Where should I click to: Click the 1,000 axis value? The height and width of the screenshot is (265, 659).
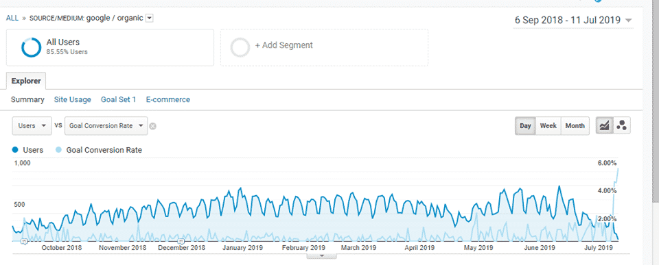[x=22, y=163]
